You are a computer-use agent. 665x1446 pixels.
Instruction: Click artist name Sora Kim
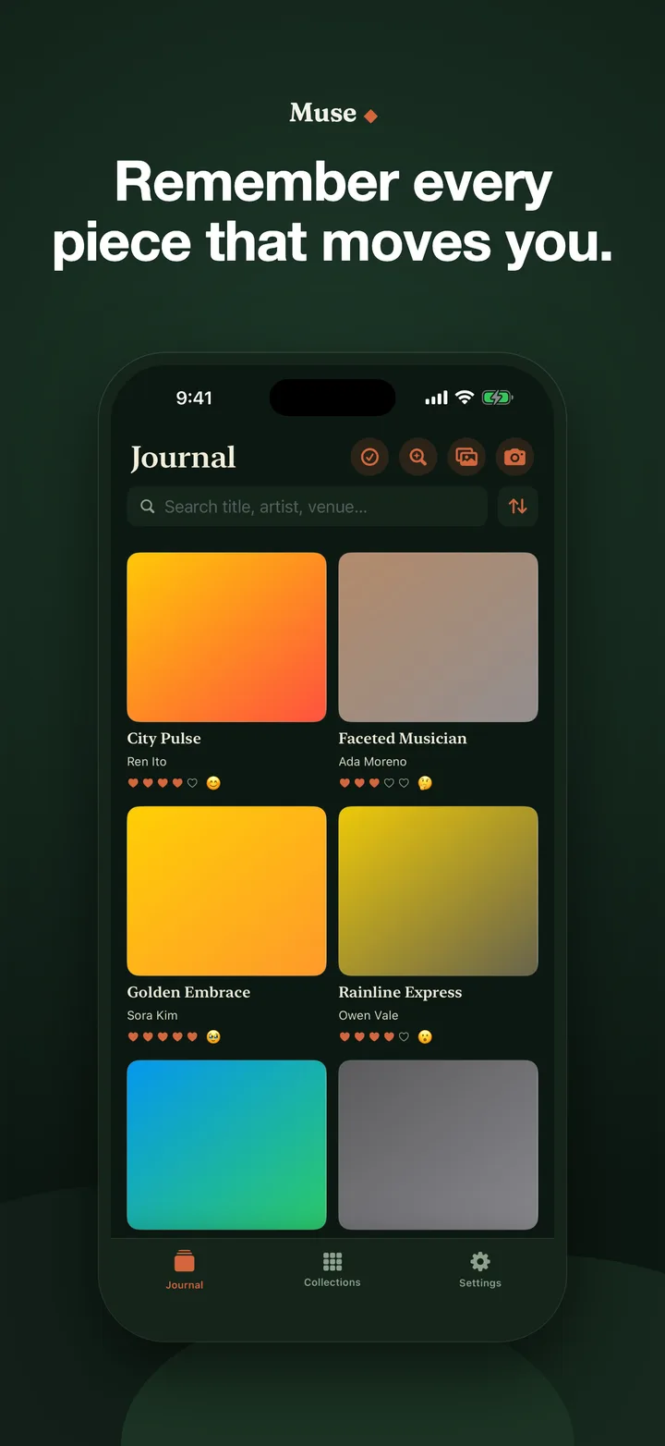pos(152,1015)
